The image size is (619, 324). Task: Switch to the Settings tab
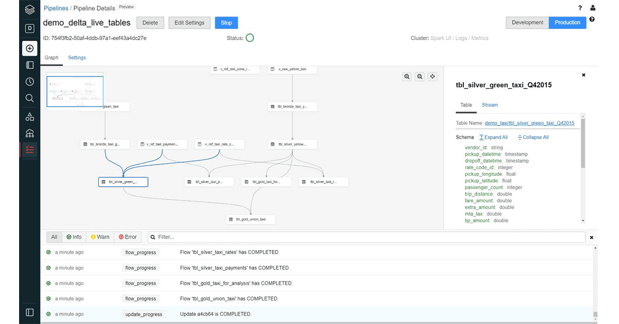click(x=76, y=58)
